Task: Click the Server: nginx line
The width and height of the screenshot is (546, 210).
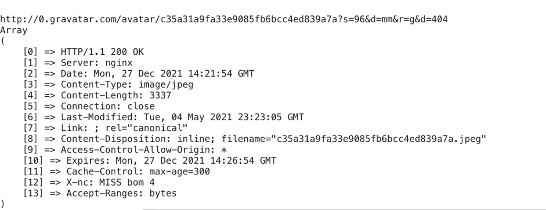Action: (78, 63)
